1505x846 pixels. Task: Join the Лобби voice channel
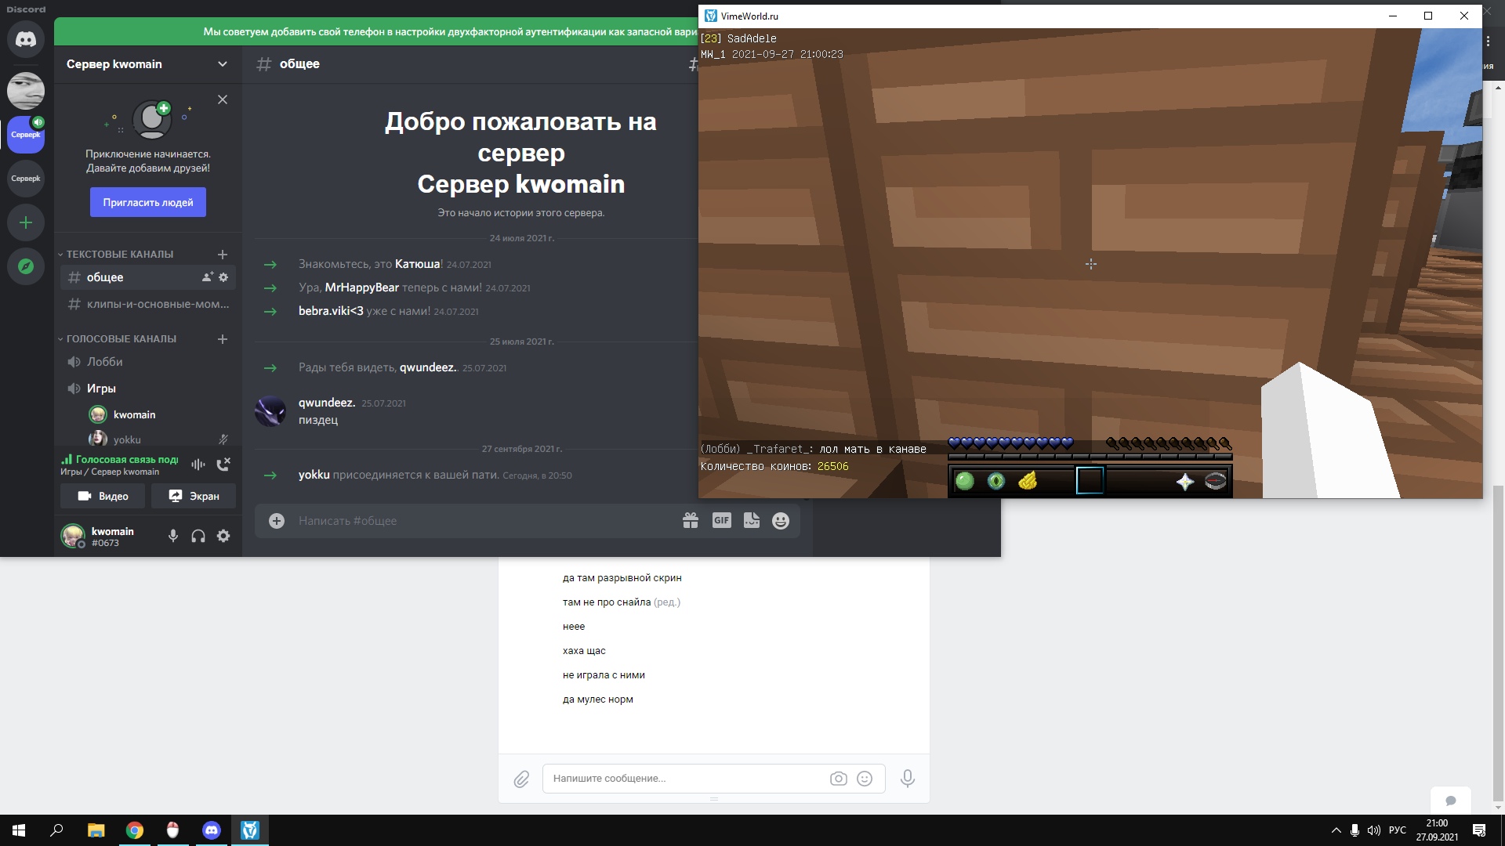coord(105,362)
